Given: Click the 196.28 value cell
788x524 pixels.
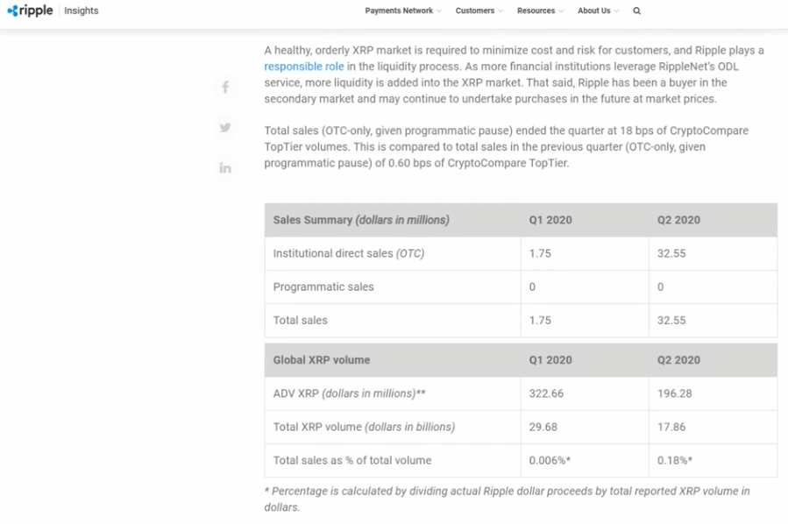Looking at the screenshot, I should click(x=675, y=393).
